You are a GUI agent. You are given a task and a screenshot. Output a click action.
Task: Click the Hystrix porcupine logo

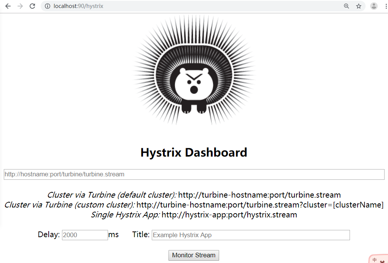[x=194, y=70]
